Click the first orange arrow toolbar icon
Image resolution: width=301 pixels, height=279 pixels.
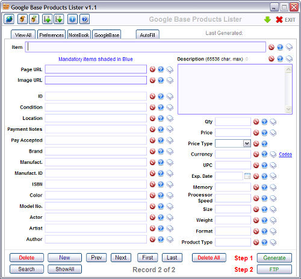click(x=22, y=19)
